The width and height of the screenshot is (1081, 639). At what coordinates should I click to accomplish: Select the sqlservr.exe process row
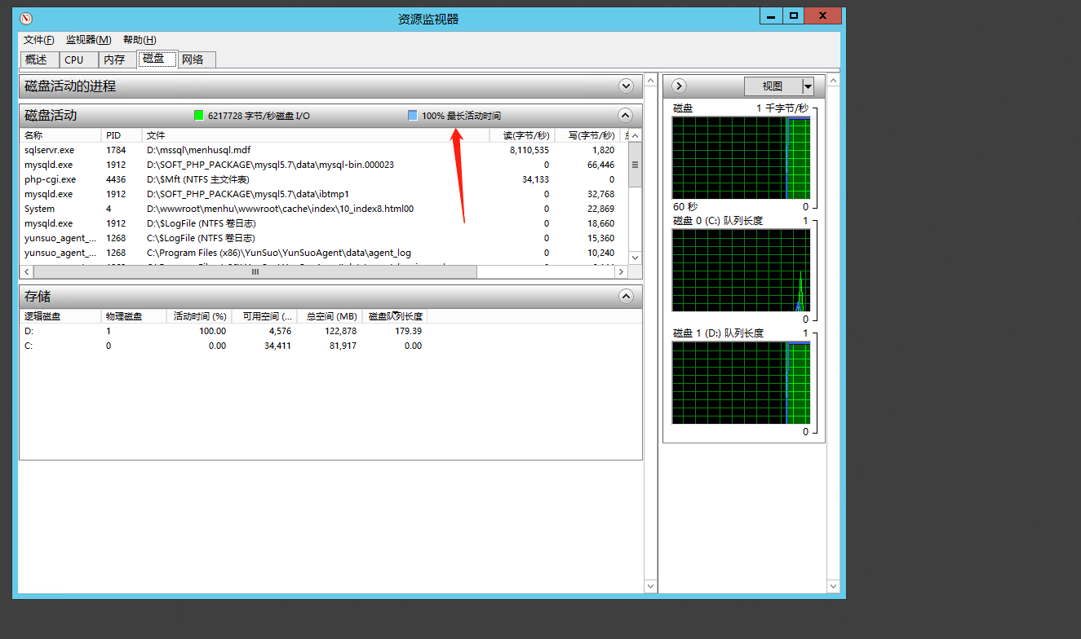point(49,150)
